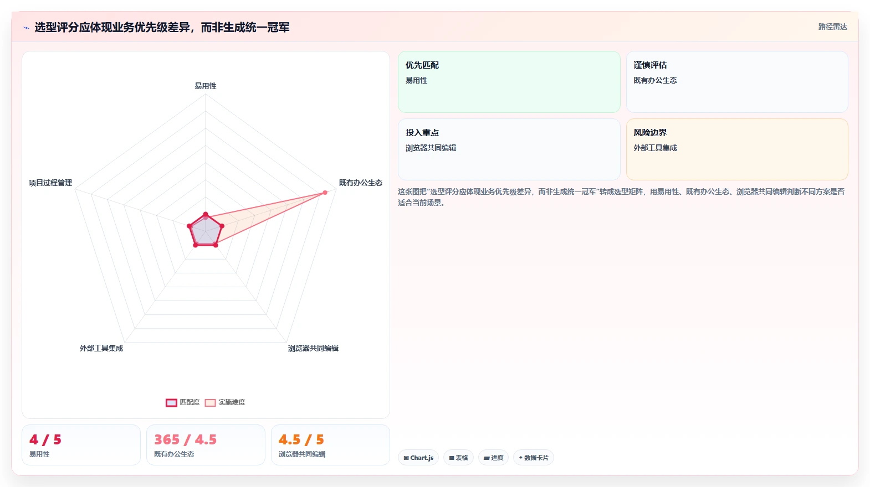Click the 项目过程管理 radar axis label
The image size is (870, 487).
(x=50, y=183)
